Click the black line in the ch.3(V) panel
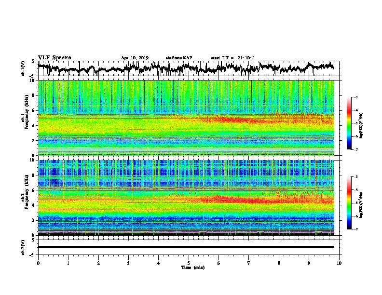 tap(186, 247)
